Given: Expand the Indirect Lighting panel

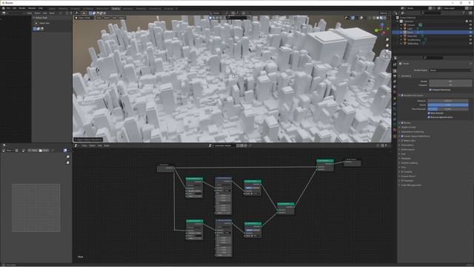Looking at the screenshot, I should pyautogui.click(x=409, y=163).
